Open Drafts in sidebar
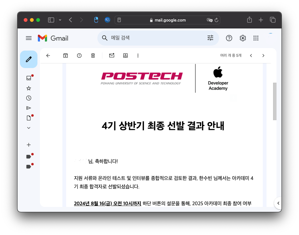The image size is (299, 235). tap(29, 118)
